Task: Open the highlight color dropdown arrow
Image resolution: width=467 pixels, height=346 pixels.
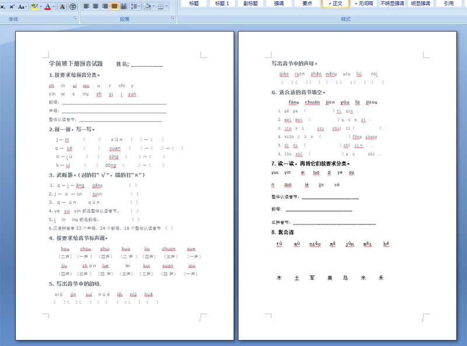Action: point(40,6)
